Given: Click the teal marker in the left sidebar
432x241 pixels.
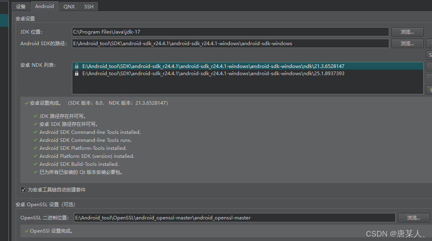Looking at the screenshot, I should (x=4, y=20).
